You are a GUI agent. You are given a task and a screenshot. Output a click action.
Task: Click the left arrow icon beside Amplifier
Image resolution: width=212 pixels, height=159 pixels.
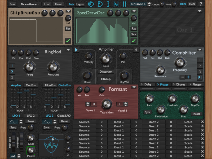[x=136, y=50]
